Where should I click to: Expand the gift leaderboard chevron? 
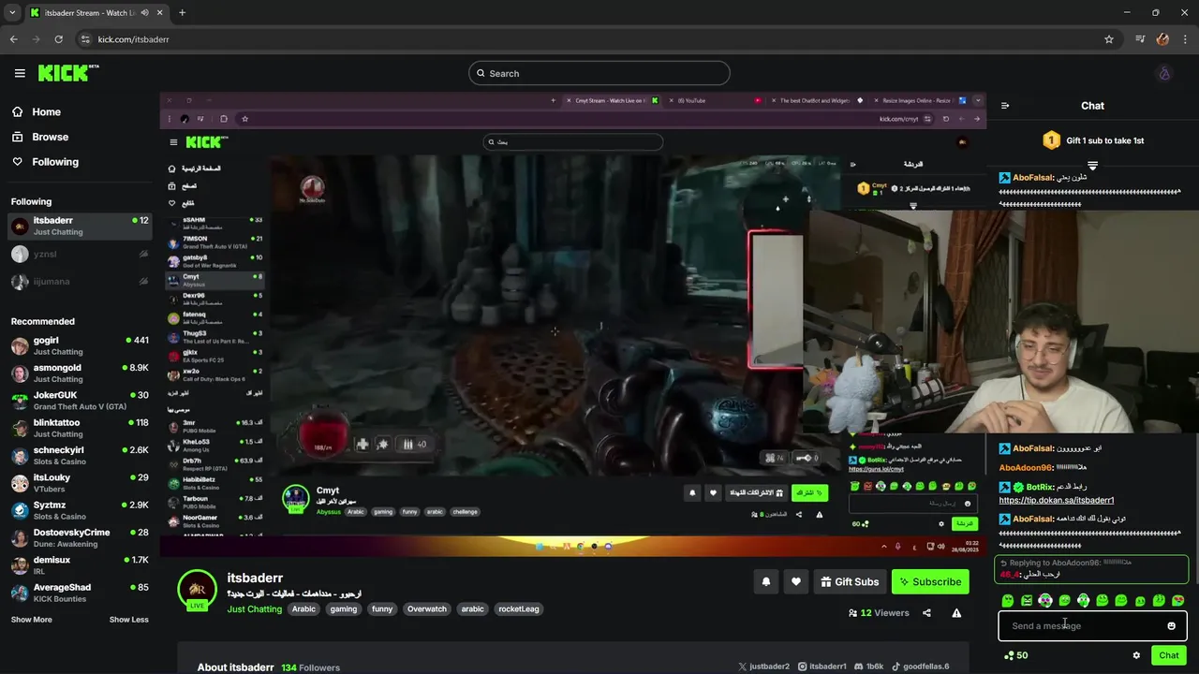pos(1092,165)
